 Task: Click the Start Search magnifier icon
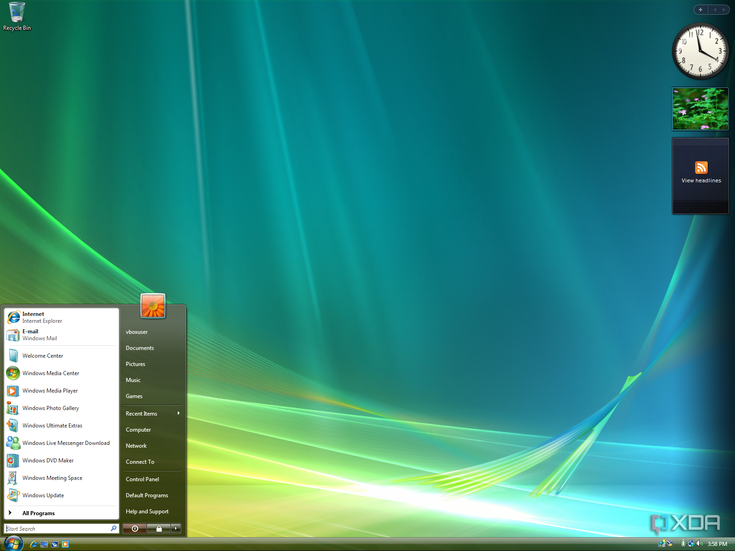coord(113,529)
